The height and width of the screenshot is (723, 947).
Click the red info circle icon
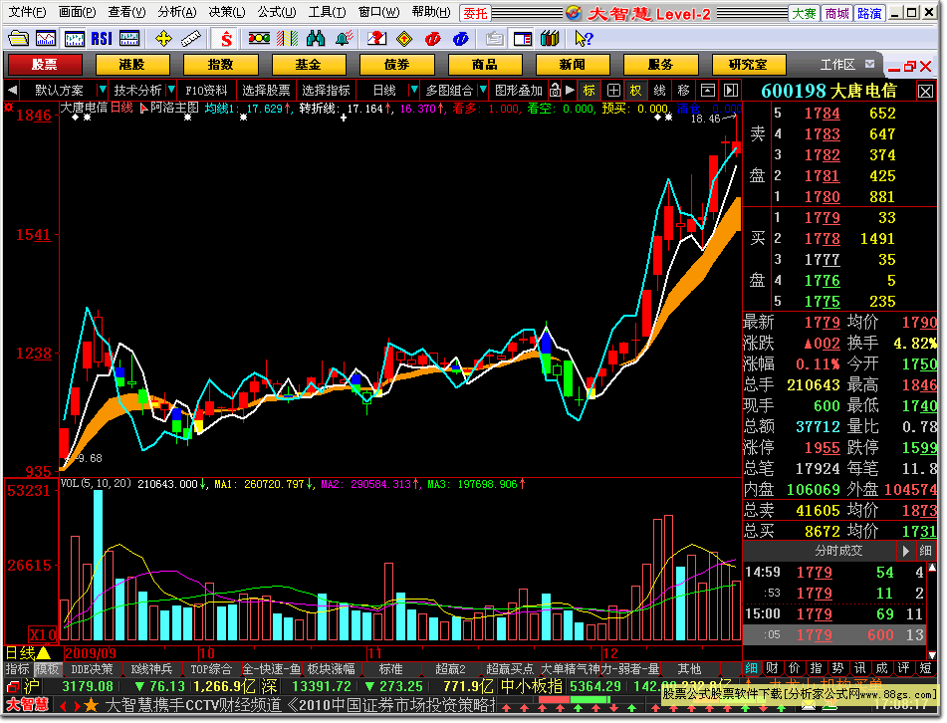(432, 39)
